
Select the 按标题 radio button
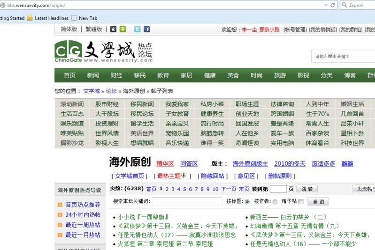tap(247, 202)
